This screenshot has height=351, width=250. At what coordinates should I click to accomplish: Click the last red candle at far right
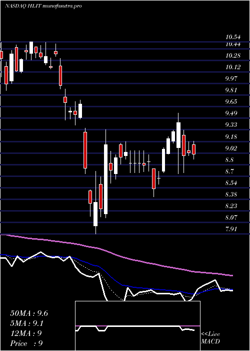[x=194, y=149]
